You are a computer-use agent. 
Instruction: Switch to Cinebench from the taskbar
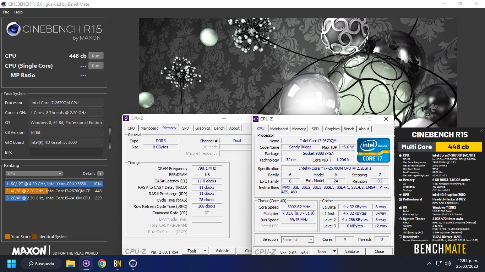pos(133,263)
